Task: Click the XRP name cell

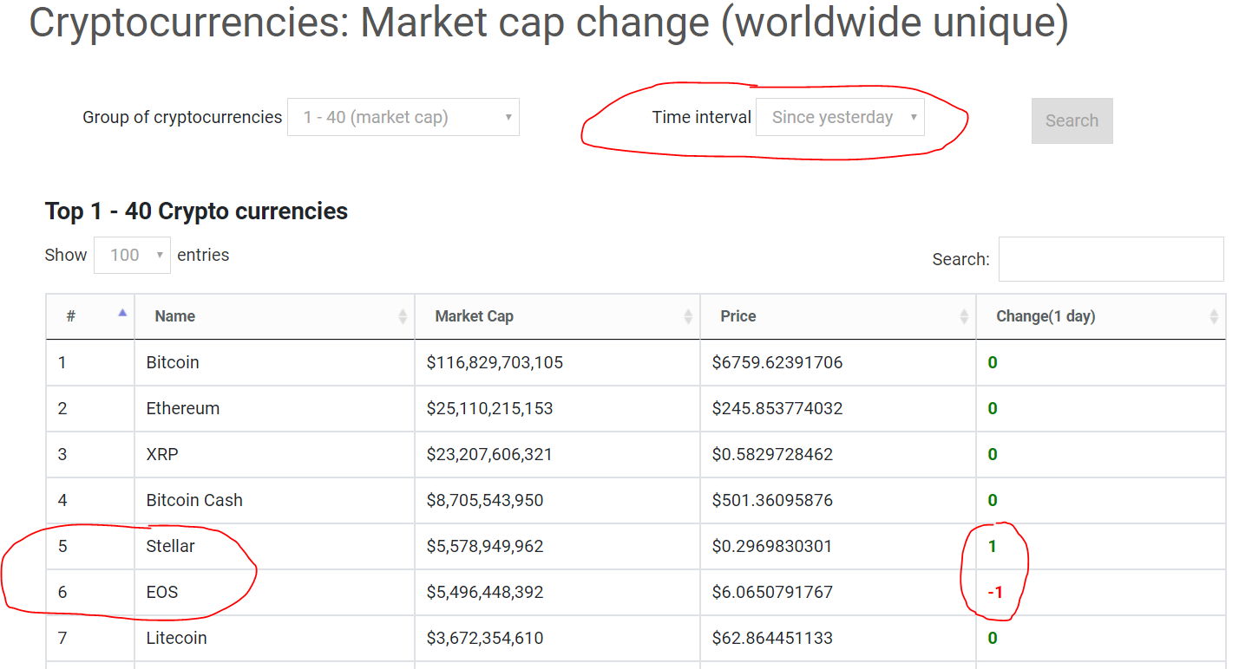Action: (162, 454)
